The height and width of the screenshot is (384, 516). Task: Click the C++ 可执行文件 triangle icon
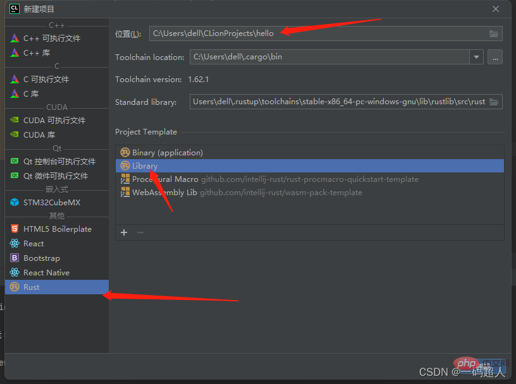[x=15, y=38]
